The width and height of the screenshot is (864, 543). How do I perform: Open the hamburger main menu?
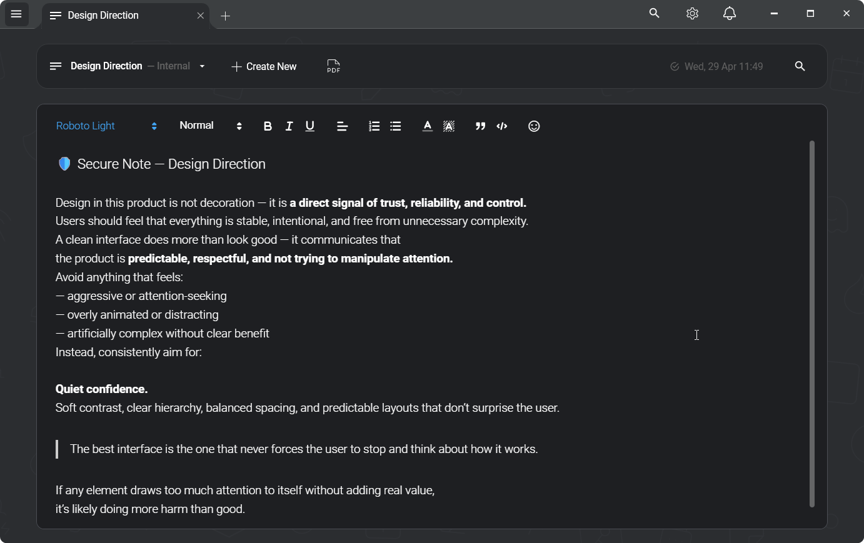pos(16,14)
